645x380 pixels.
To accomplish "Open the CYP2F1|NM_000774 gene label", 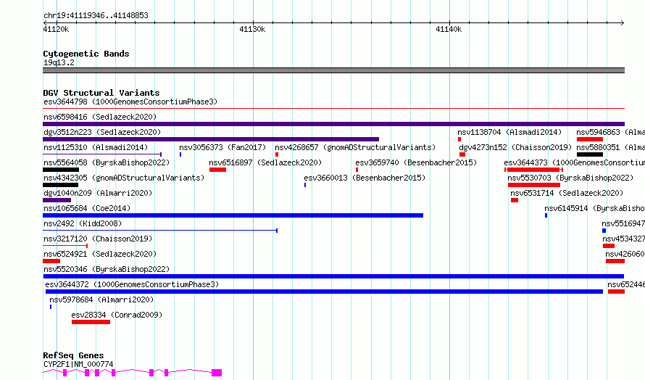I will click(x=78, y=364).
